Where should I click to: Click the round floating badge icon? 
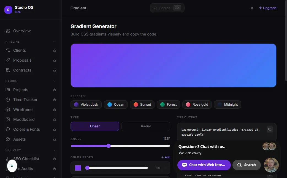pos(12,166)
